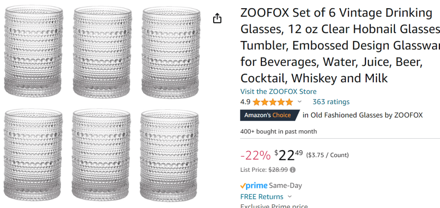Click the share icon beside the product image

click(217, 18)
